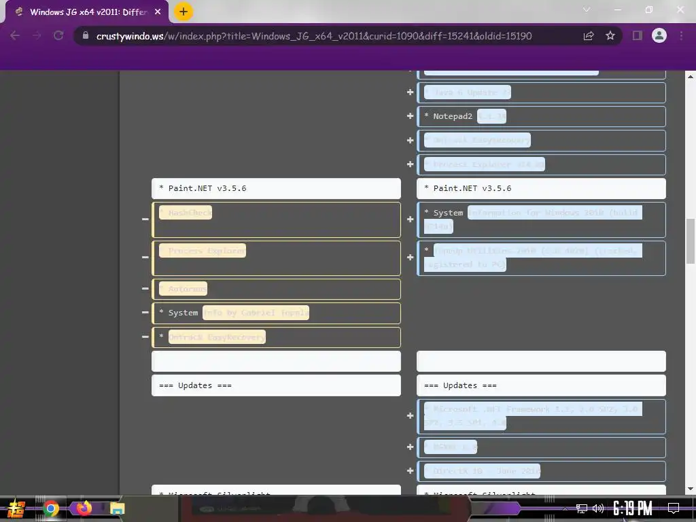
Task: Open the notification center icon
Action: coord(674,508)
